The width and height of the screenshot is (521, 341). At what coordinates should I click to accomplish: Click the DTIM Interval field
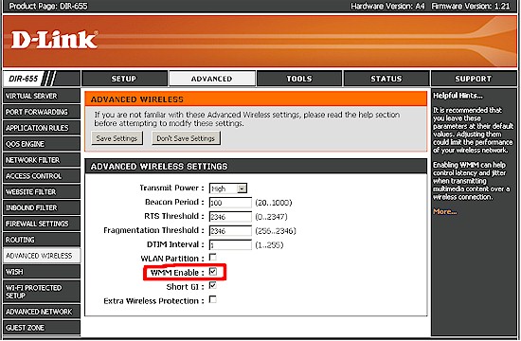click(230, 245)
